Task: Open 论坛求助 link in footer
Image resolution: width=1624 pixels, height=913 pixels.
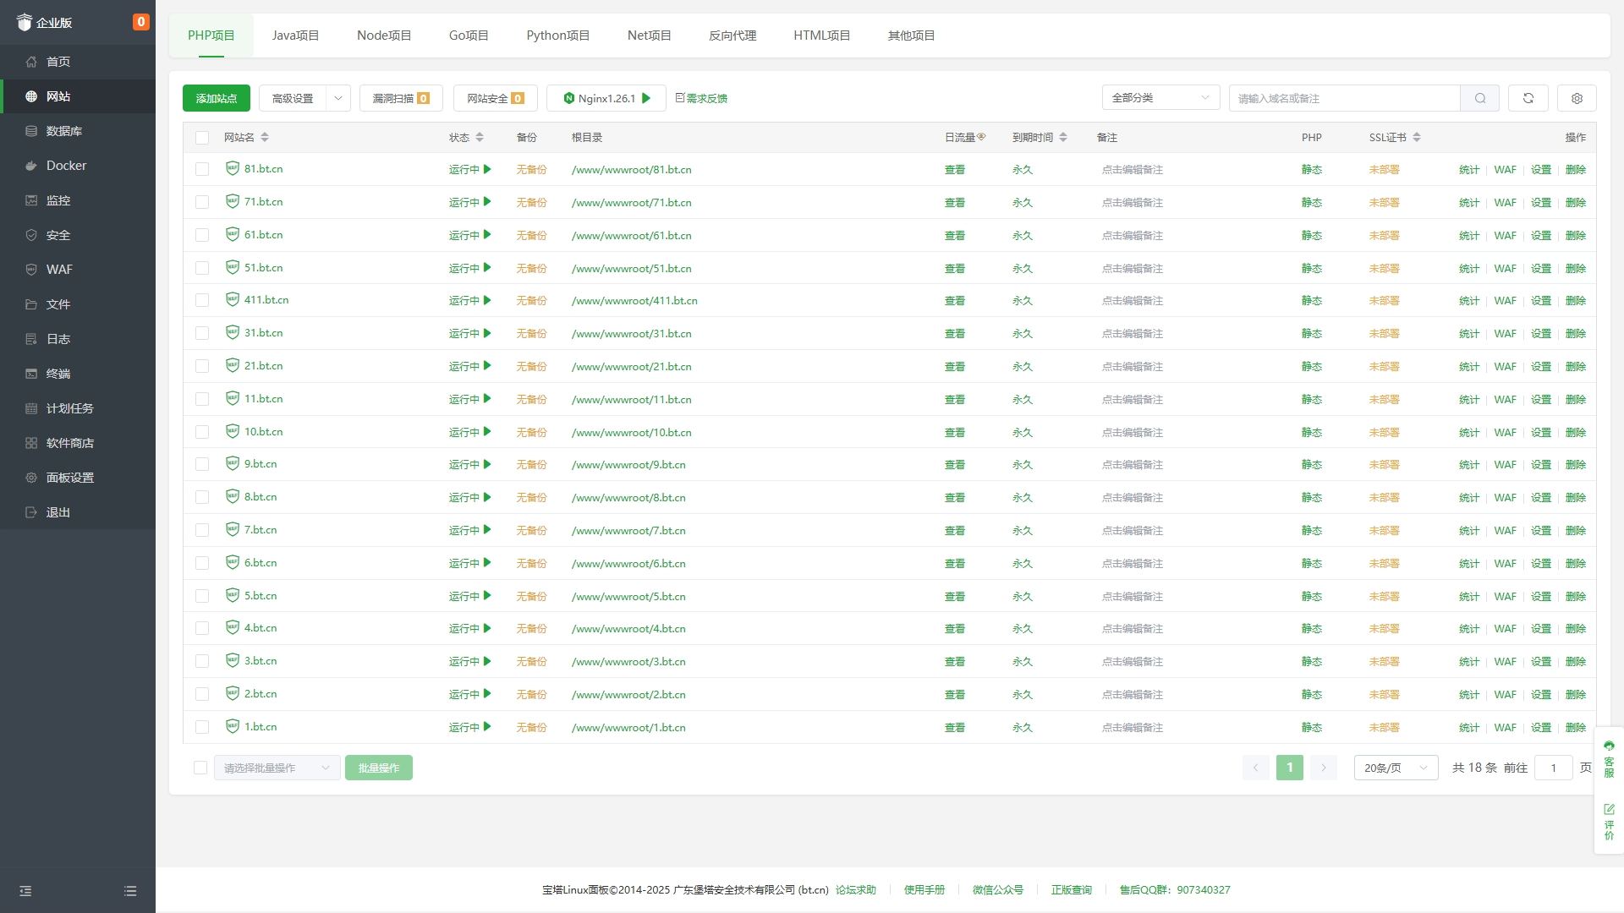Action: point(855,890)
